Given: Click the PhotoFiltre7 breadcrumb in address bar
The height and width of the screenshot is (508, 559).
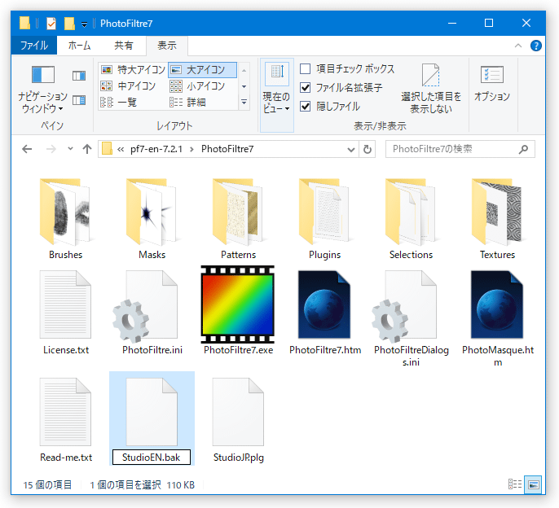Looking at the screenshot, I should click(x=227, y=149).
